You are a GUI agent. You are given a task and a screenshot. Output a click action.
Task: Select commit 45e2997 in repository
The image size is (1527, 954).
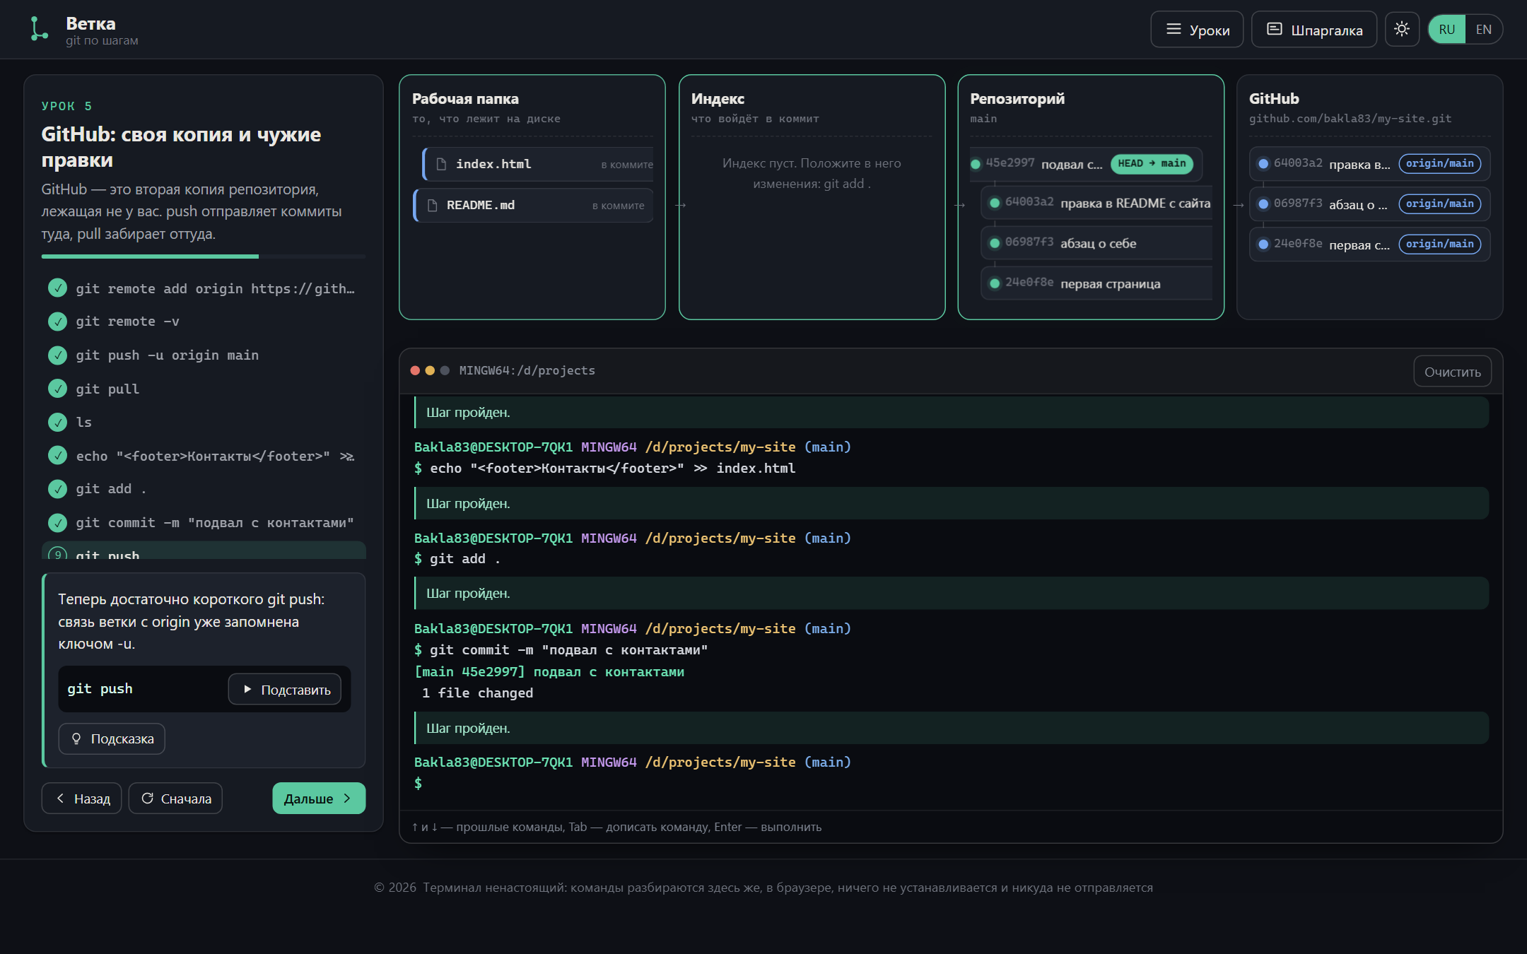pyautogui.click(x=1085, y=164)
